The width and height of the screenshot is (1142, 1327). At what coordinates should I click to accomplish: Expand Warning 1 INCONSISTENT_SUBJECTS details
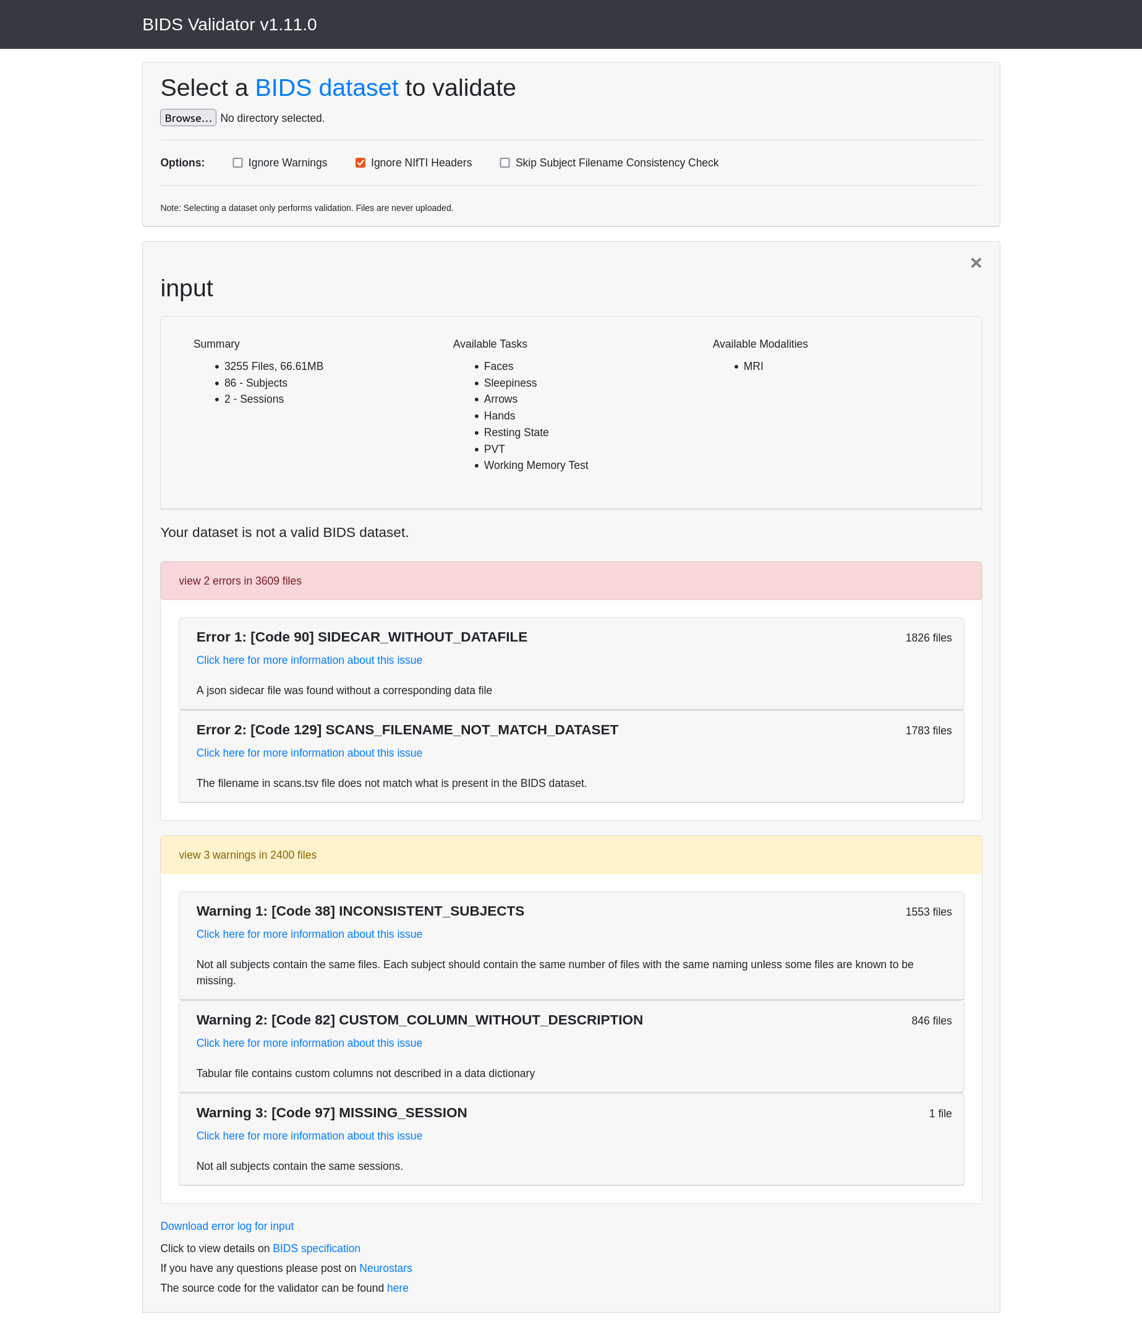pos(360,911)
